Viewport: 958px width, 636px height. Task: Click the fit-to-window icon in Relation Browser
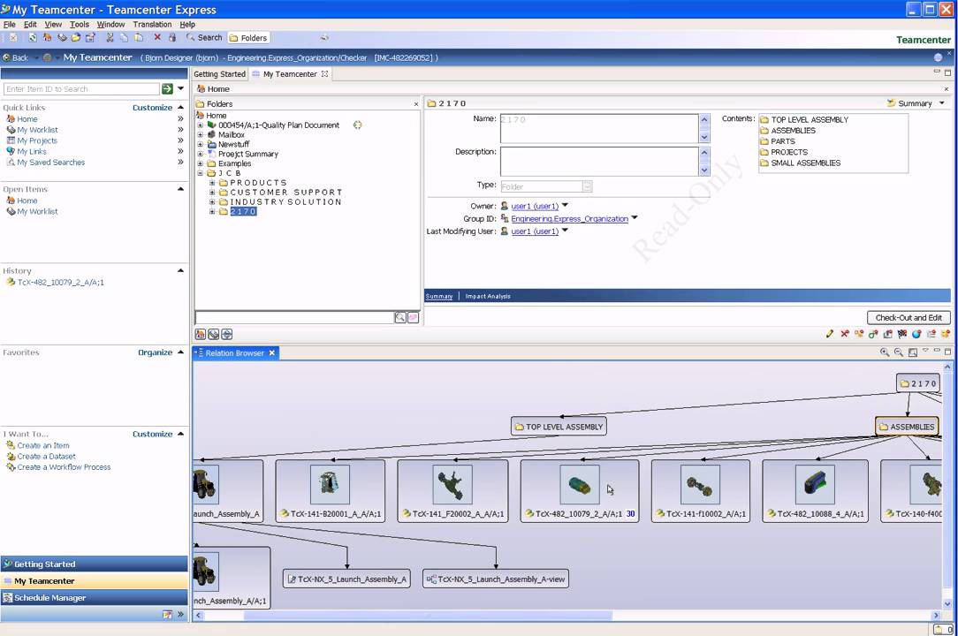click(x=912, y=352)
